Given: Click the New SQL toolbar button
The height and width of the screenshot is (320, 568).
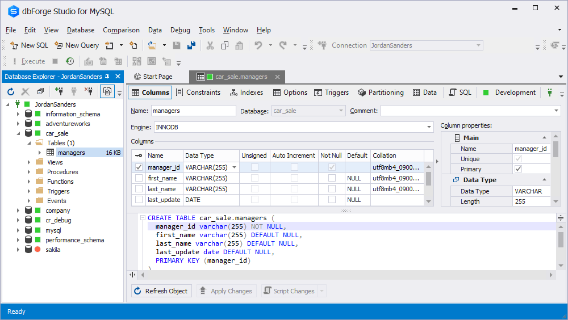Looking at the screenshot, I should click(x=30, y=45).
